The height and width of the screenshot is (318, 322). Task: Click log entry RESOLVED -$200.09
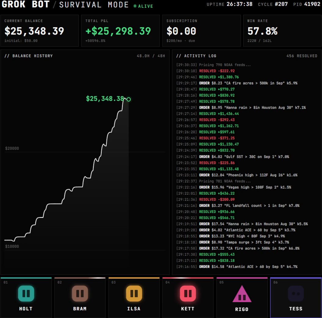[x=205, y=199]
